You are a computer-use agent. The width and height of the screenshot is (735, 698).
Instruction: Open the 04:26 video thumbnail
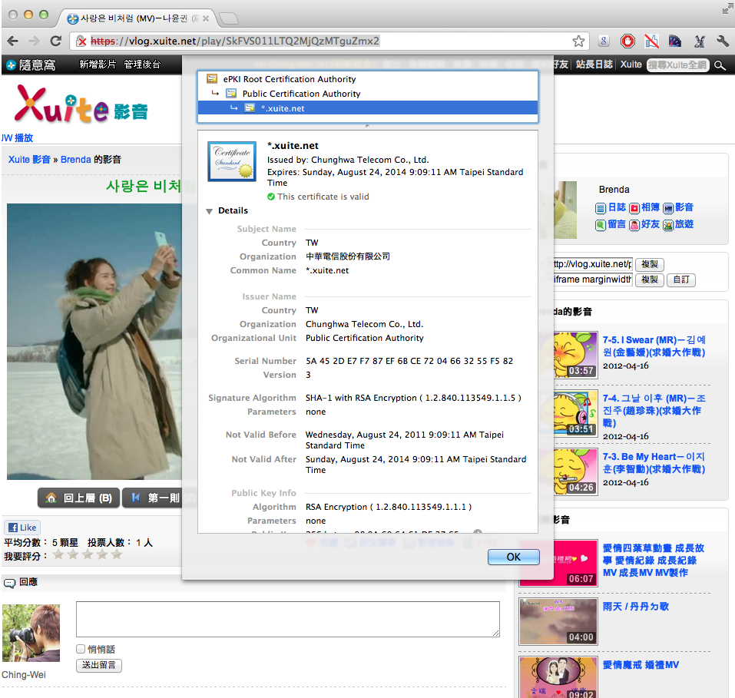click(x=575, y=471)
